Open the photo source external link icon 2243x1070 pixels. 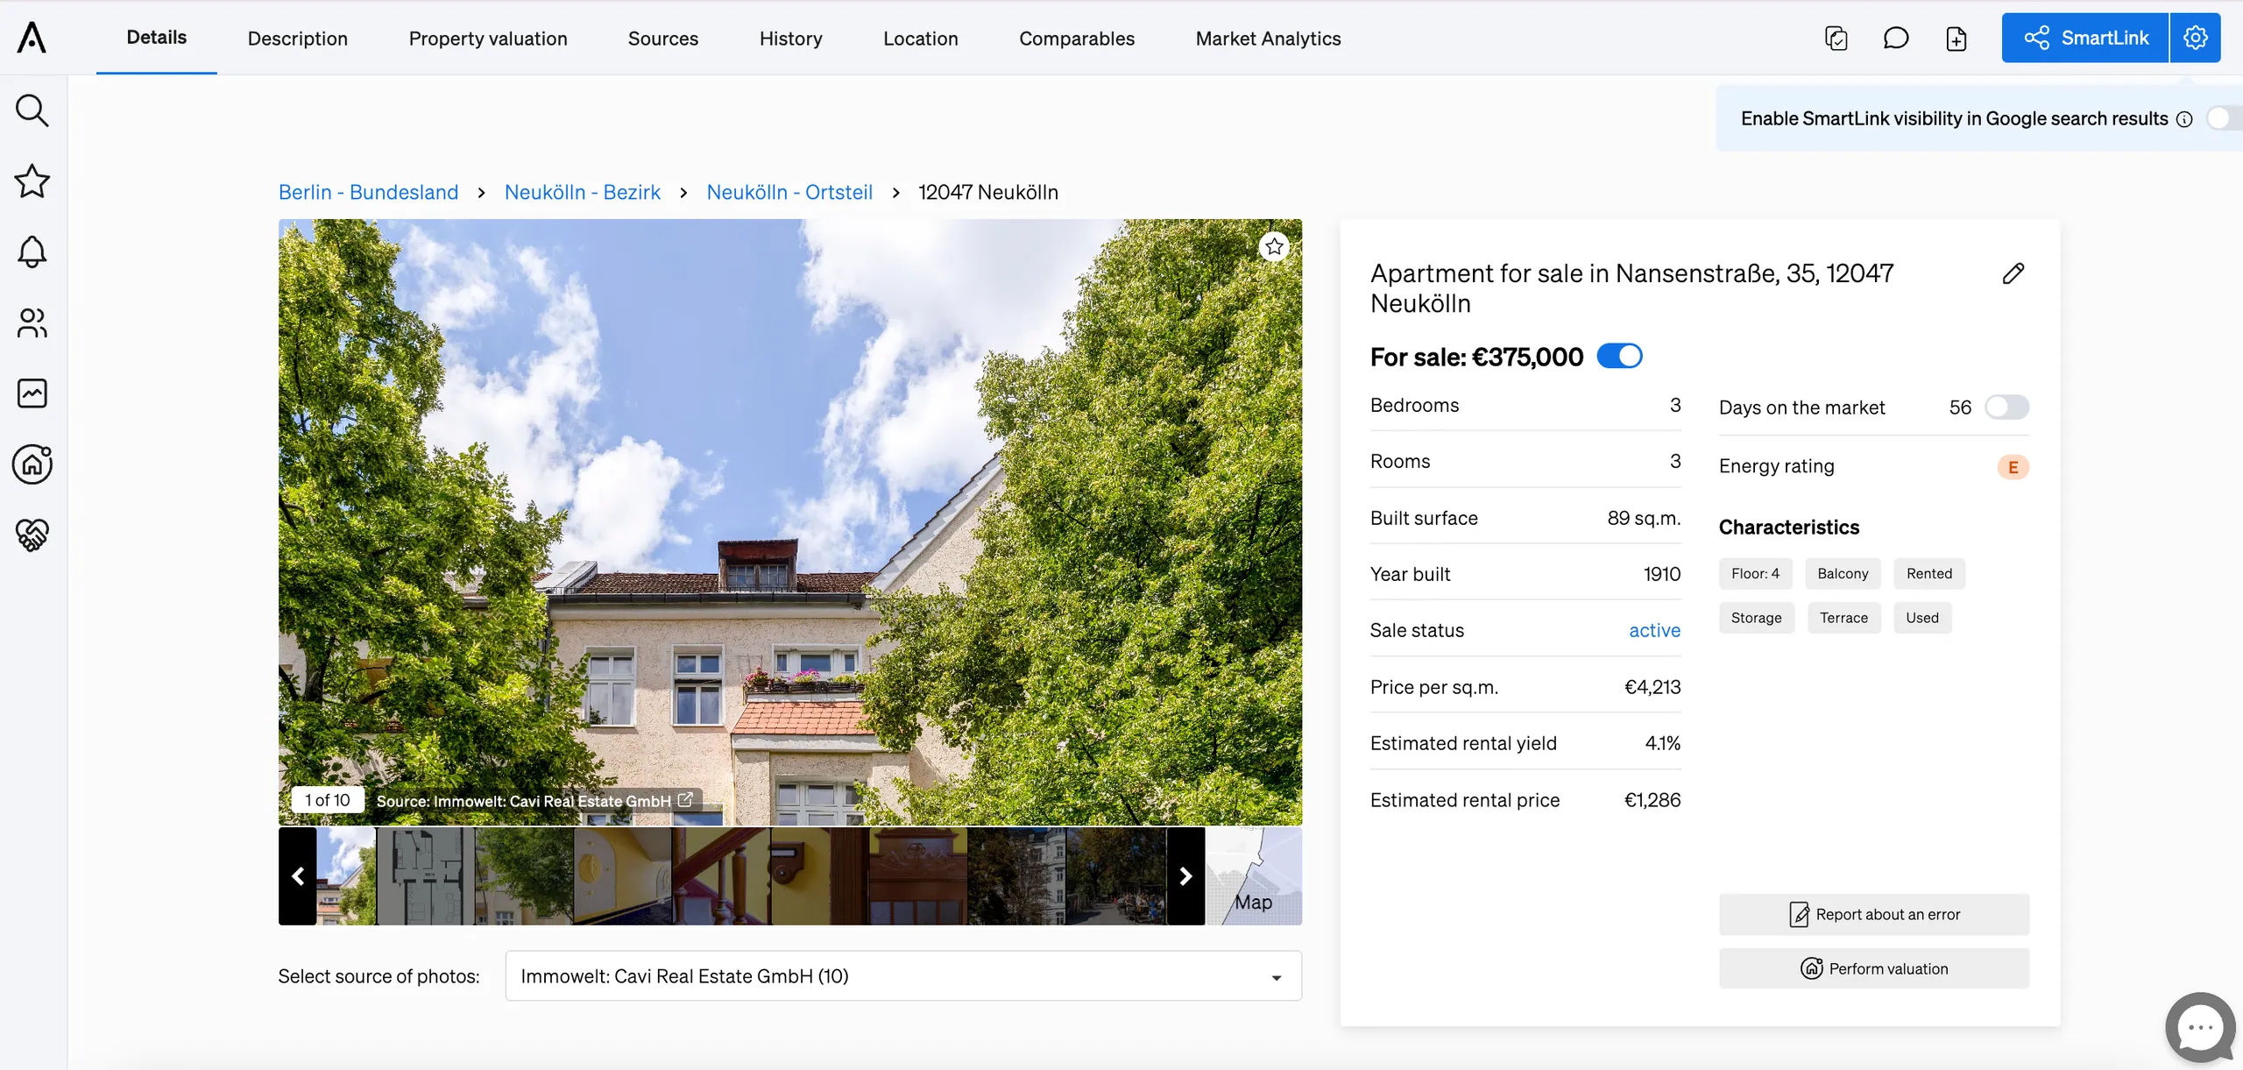click(x=685, y=800)
